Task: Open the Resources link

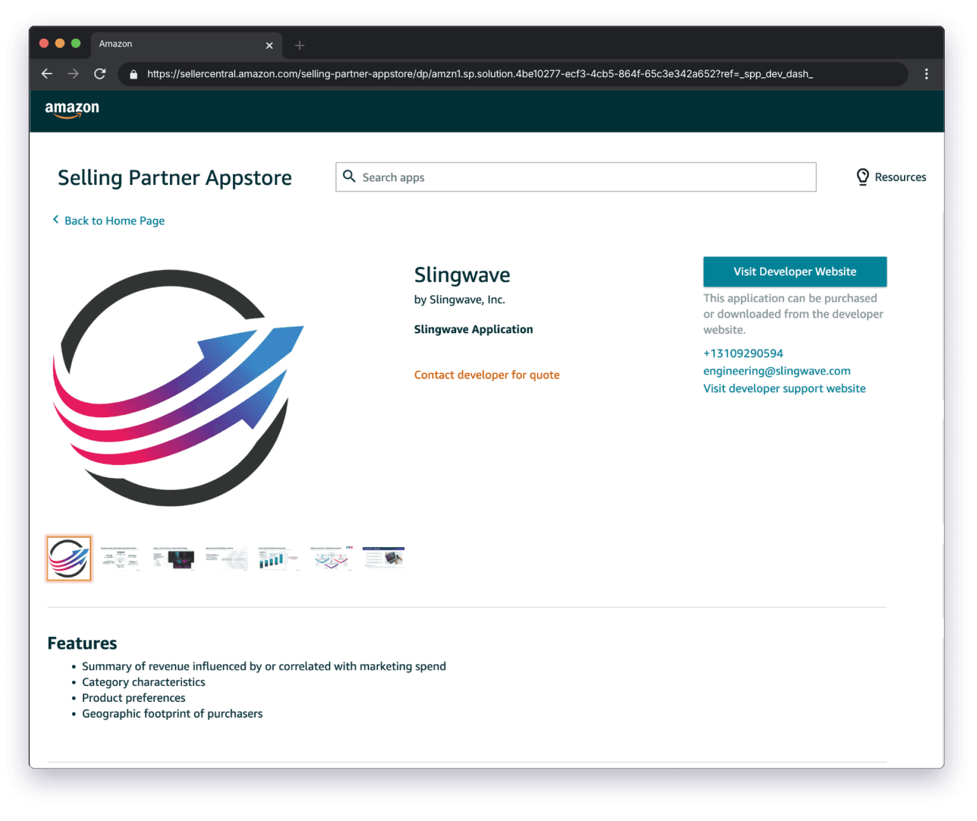Action: click(900, 177)
